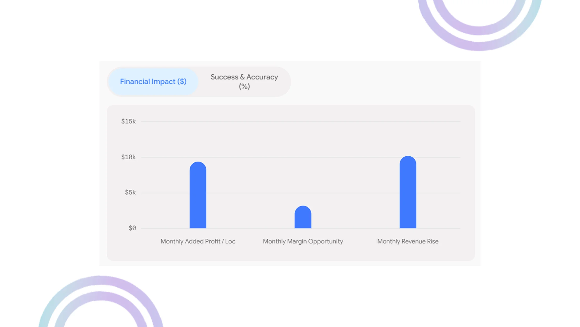This screenshot has height=327, width=580.
Task: Click the $10k axis label
Action: (128, 157)
